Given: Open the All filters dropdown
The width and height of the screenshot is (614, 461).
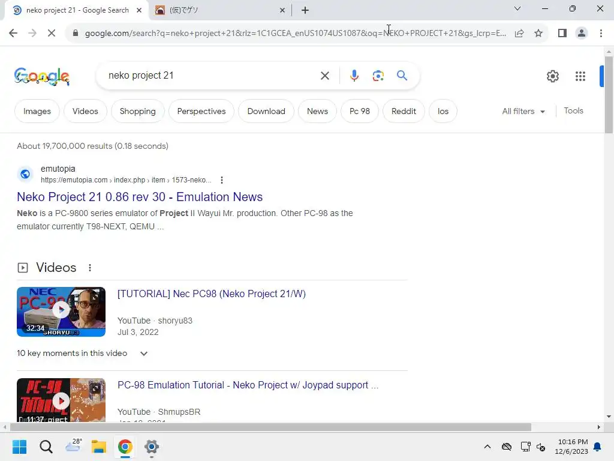Looking at the screenshot, I should [523, 111].
